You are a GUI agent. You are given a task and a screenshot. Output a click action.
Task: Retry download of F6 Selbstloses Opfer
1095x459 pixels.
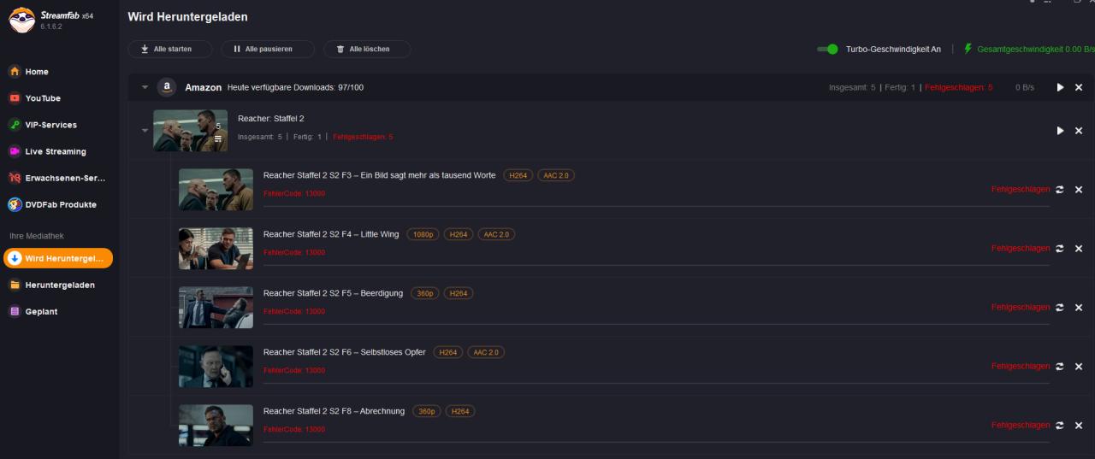coord(1061,366)
